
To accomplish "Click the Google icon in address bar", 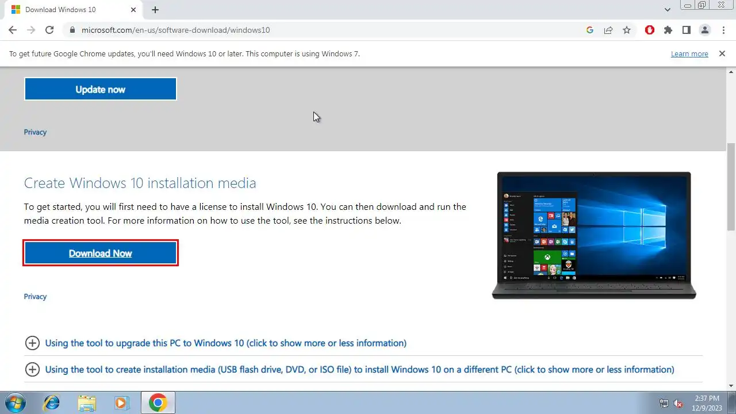I will tap(590, 30).
